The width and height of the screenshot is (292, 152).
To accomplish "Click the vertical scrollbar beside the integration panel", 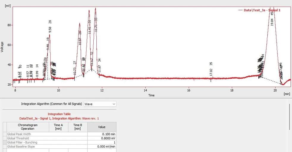I will (x=289, y=117).
